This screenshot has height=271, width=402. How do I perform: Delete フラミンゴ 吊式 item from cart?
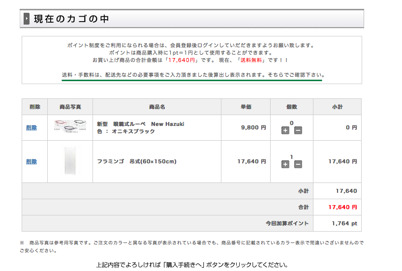[31, 161]
